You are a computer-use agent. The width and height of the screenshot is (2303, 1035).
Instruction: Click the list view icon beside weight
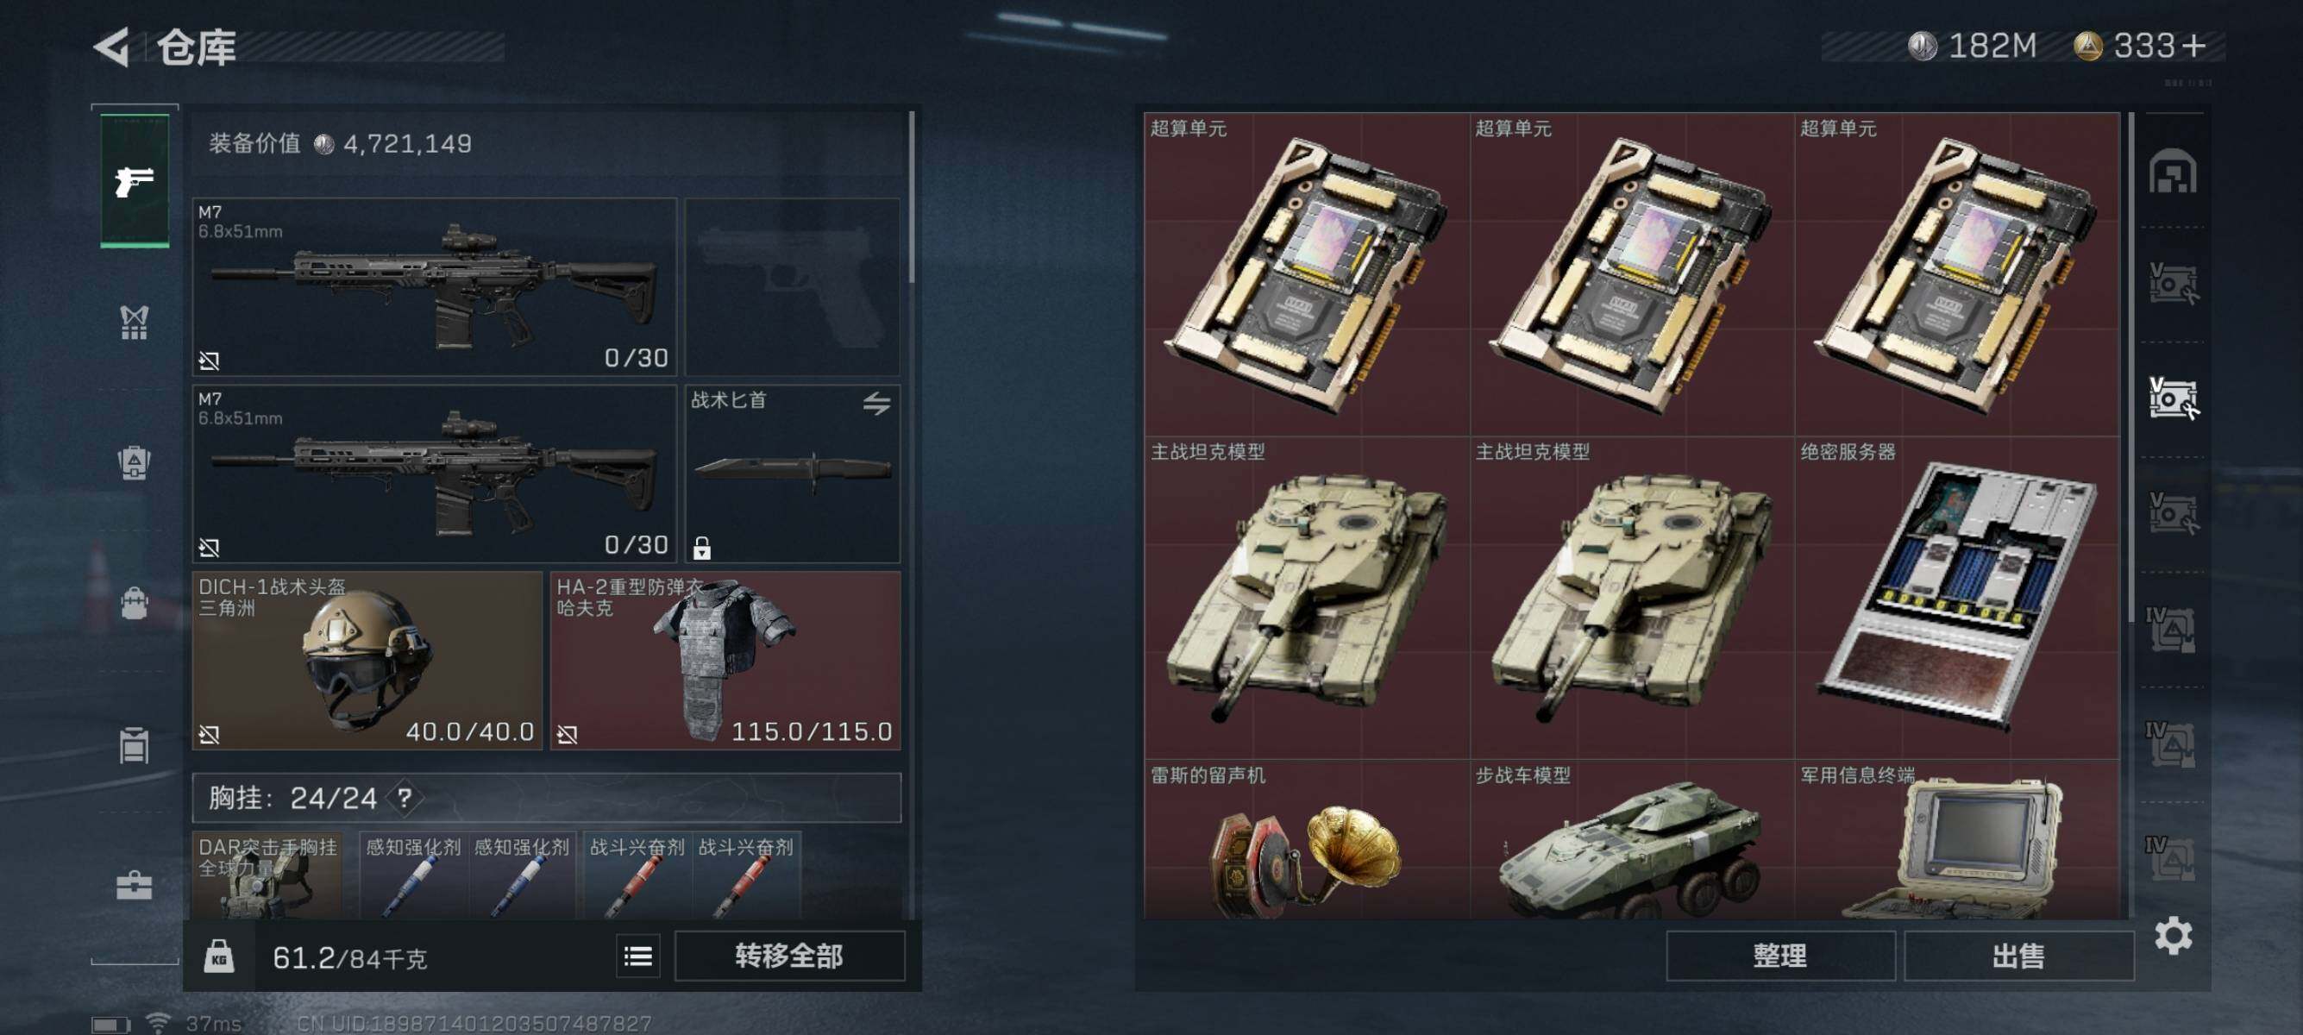pos(637,957)
